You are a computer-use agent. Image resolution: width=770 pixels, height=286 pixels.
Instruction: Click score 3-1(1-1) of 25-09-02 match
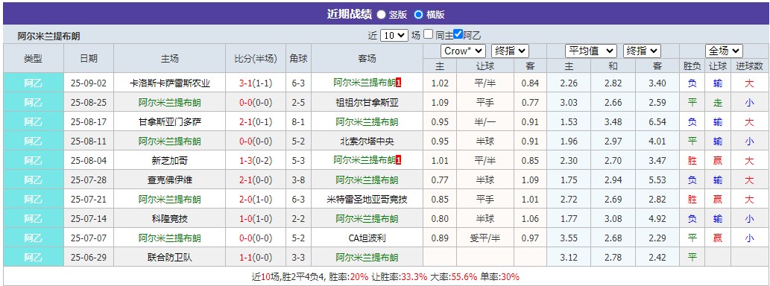256,83
